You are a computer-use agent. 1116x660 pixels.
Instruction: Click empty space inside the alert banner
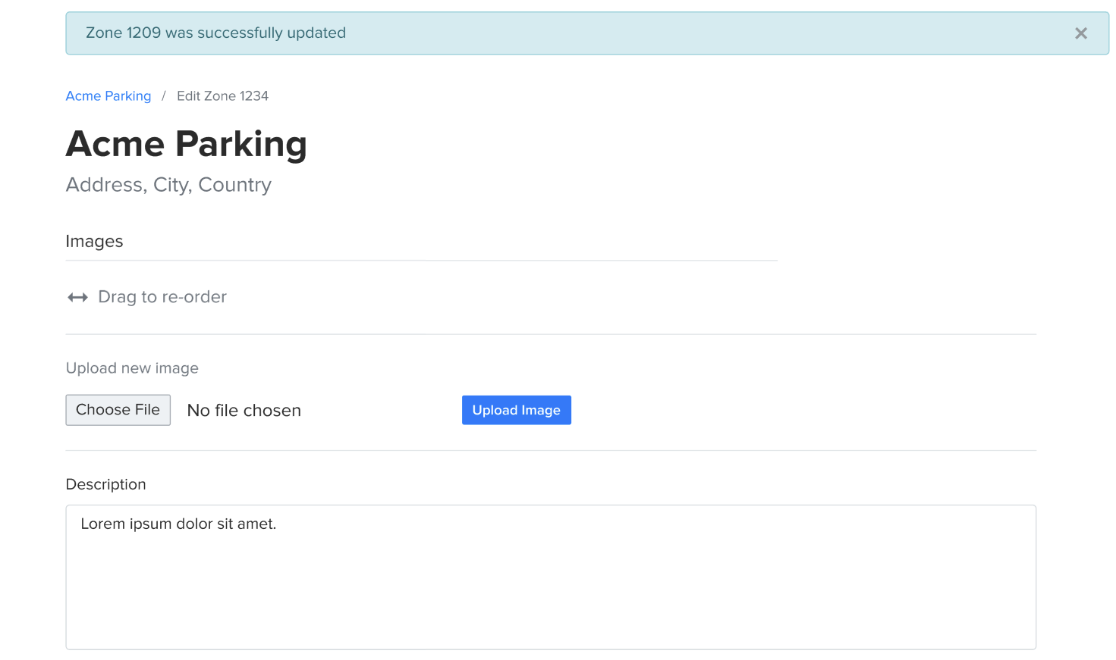(683, 33)
